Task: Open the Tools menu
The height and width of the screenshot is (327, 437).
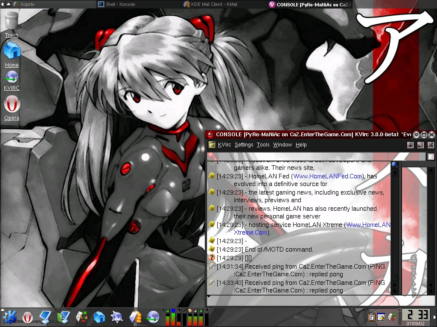Action: pos(263,145)
